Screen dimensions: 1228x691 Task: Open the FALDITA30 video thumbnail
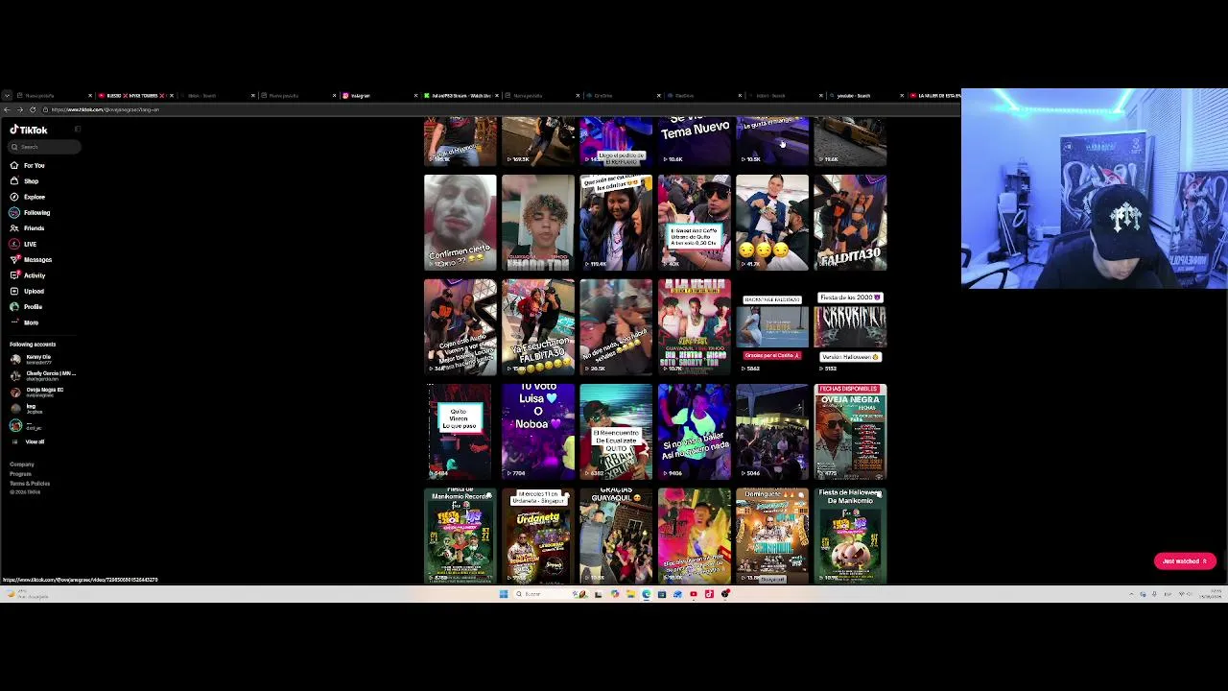850,223
